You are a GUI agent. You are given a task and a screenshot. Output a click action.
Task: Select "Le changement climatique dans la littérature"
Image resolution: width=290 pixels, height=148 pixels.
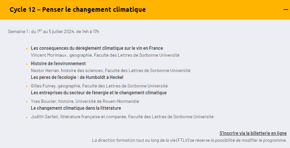[76, 108]
